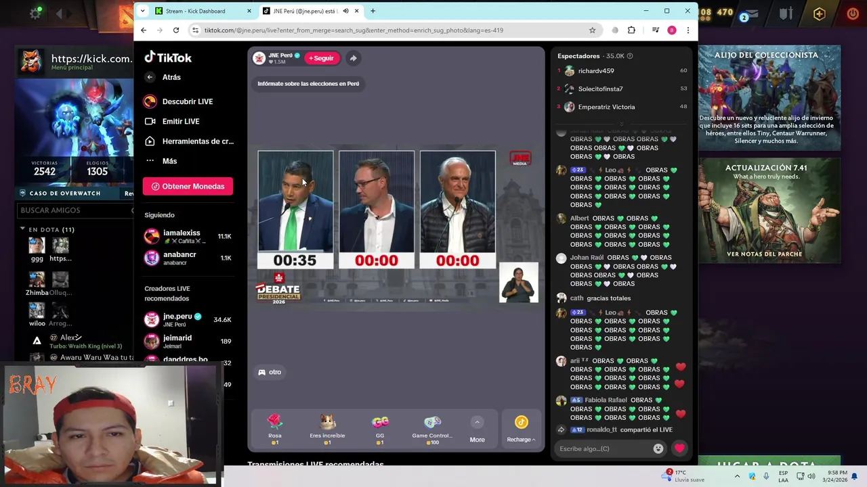867x487 pixels.
Task: Click VER NOTAS DEL PARCHE in Dota
Action: [764, 254]
